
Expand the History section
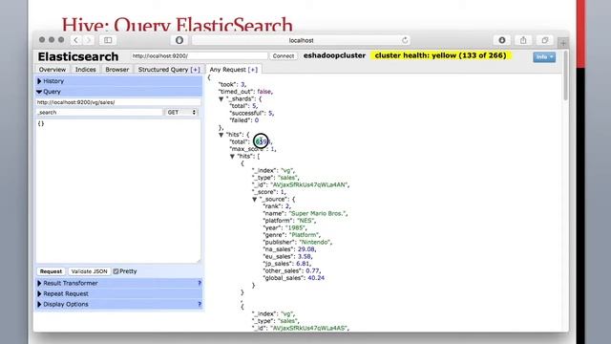pyautogui.click(x=118, y=81)
